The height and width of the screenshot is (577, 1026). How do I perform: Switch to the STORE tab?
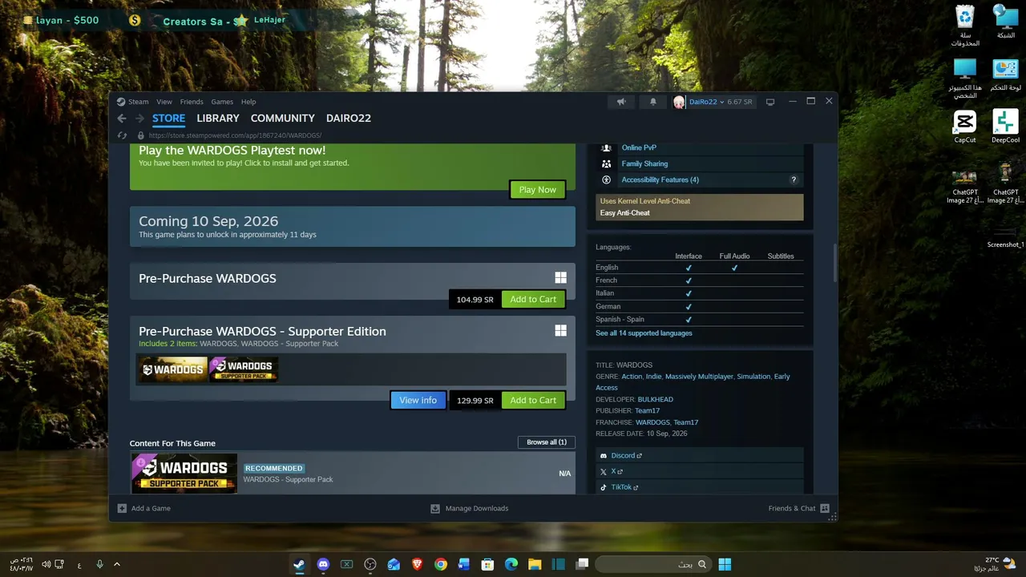pos(168,118)
